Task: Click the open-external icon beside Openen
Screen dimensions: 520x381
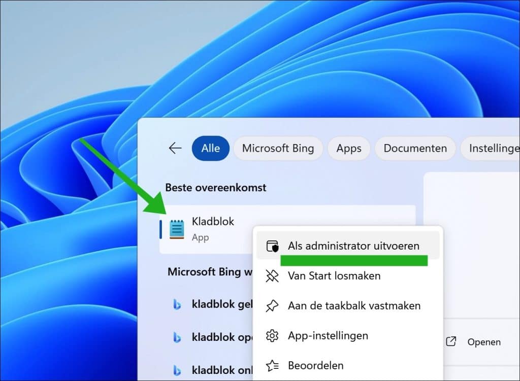Action: (451, 341)
